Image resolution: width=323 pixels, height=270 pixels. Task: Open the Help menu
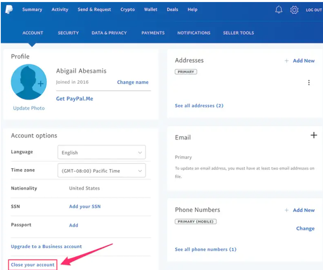point(192,9)
